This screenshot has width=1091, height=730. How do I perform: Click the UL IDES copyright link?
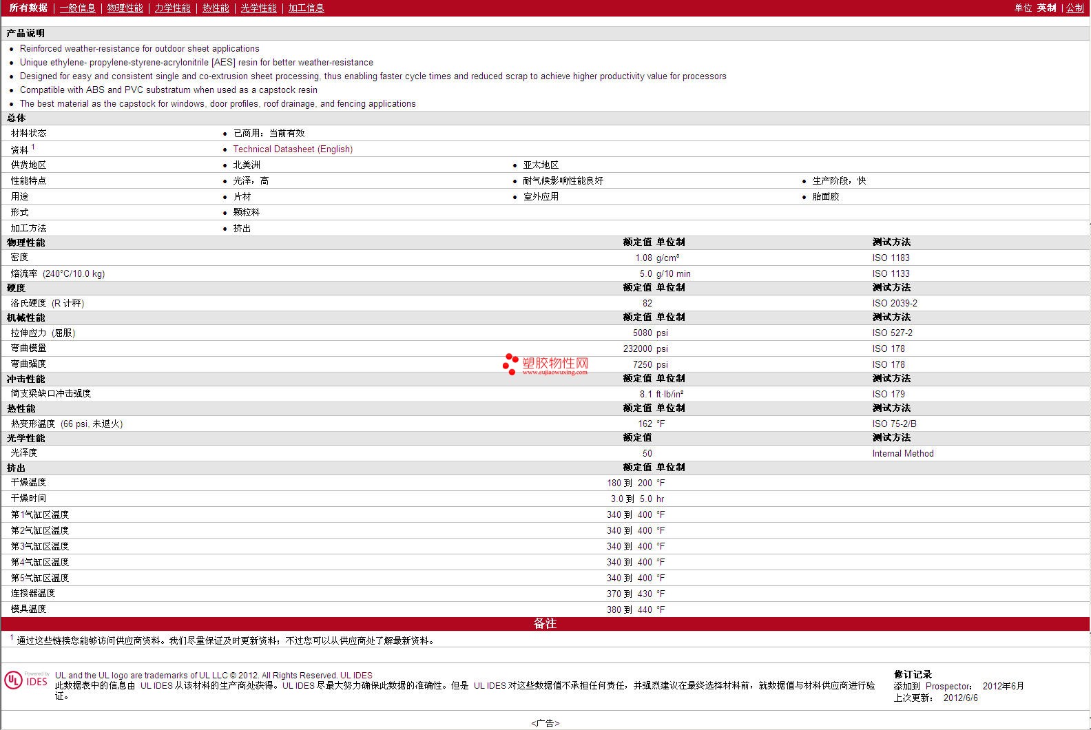tap(356, 676)
